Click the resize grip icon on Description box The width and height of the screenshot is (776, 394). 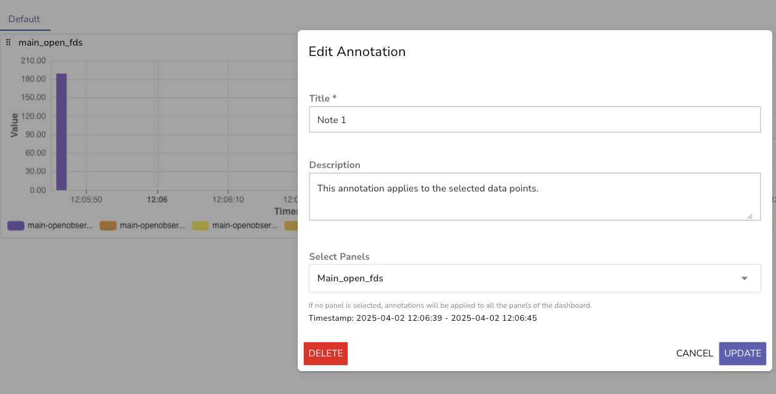pyautogui.click(x=751, y=215)
